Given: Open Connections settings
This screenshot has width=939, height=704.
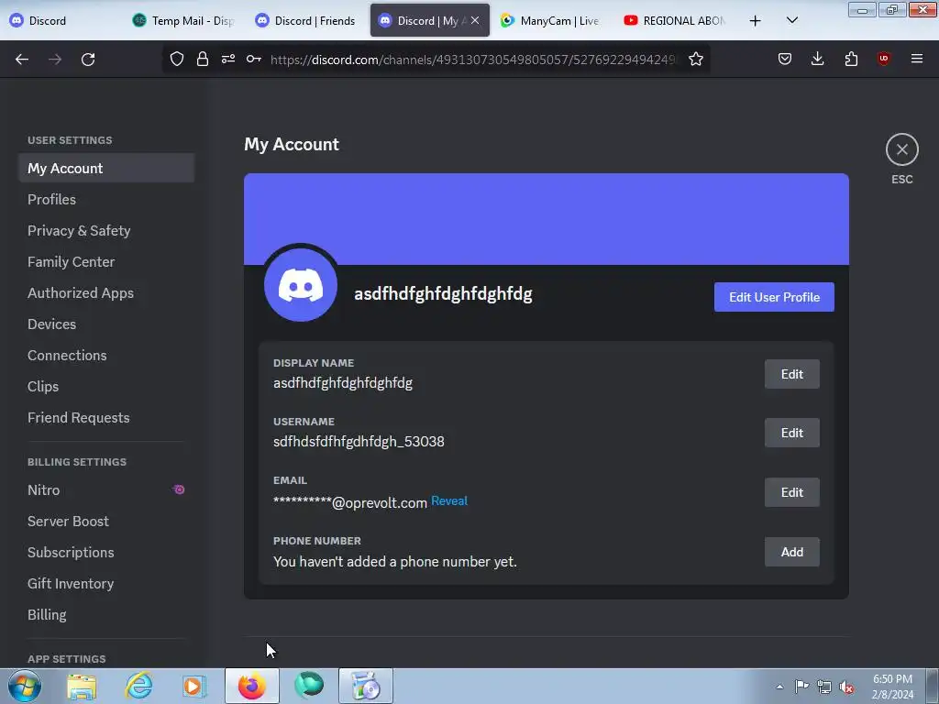Looking at the screenshot, I should tap(106, 355).
